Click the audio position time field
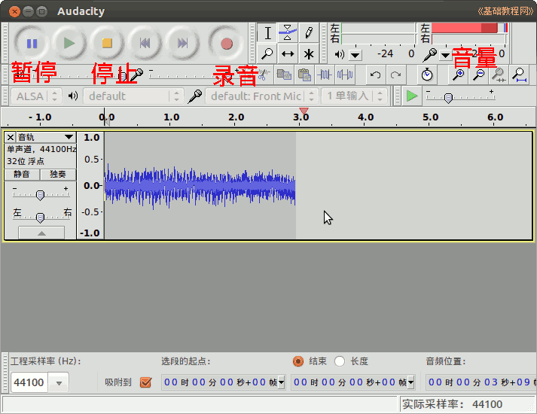537x414 pixels. click(481, 382)
